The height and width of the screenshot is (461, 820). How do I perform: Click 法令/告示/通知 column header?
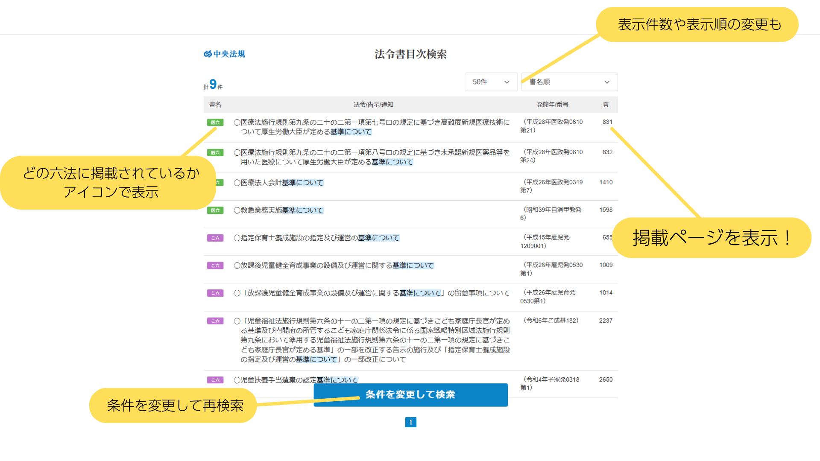tap(373, 105)
